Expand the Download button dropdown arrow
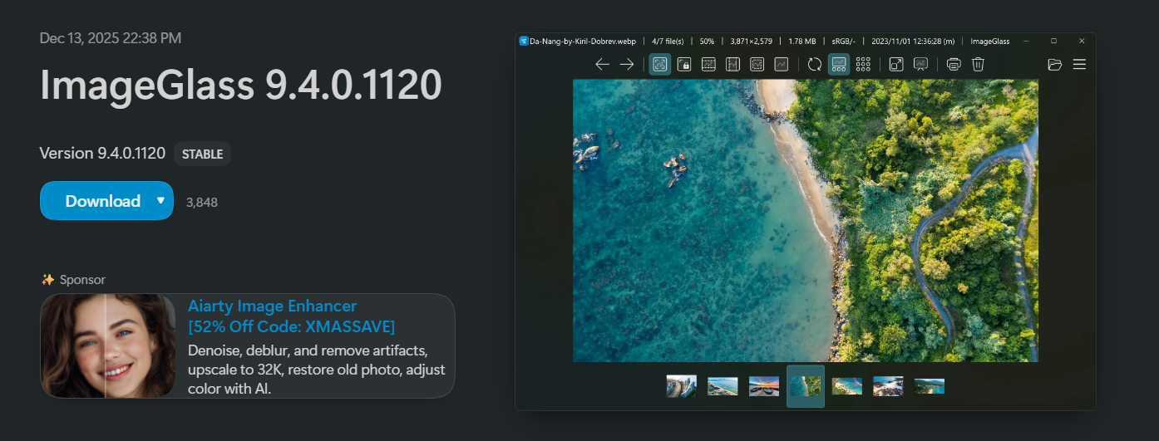The width and height of the screenshot is (1159, 441). click(x=160, y=201)
